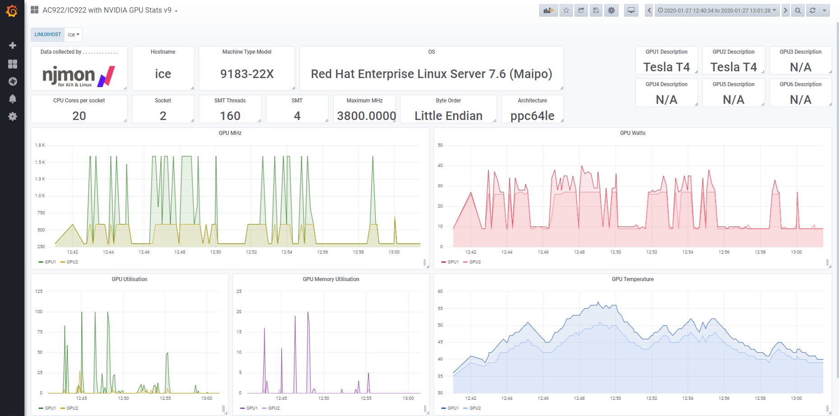Star this dashboard as favorite
839x416 pixels.
tap(566, 10)
